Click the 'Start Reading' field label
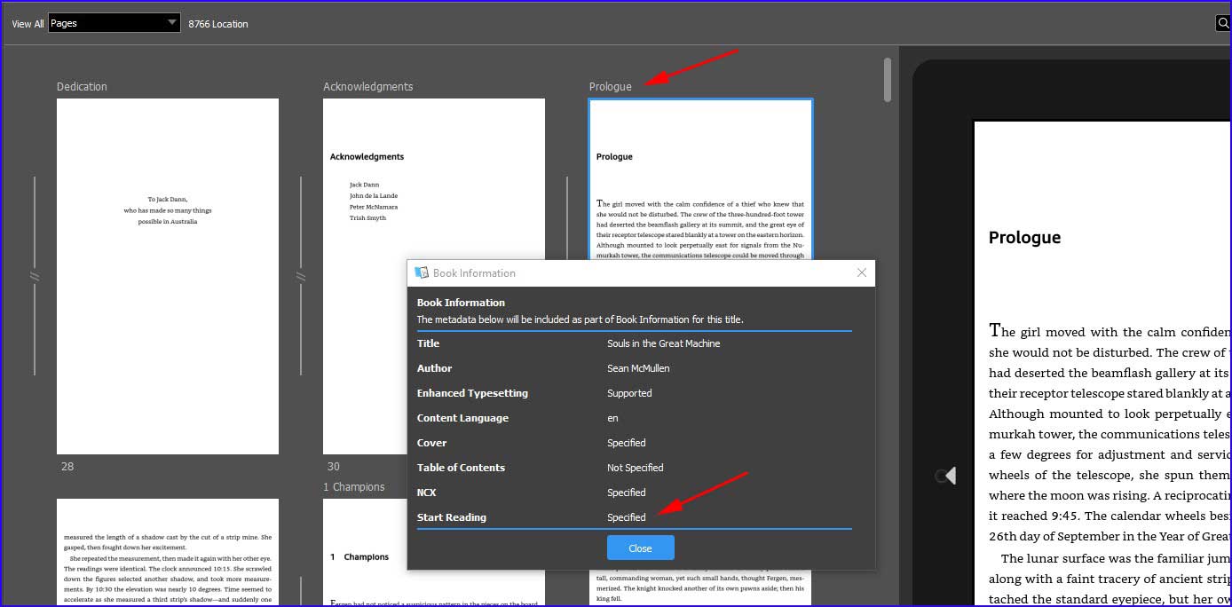 coord(452,517)
